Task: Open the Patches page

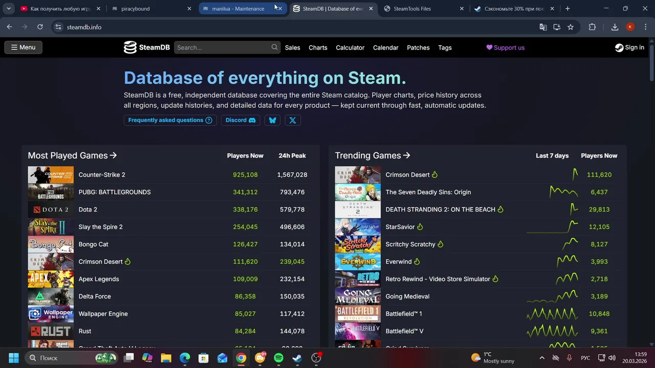Action: [418, 48]
